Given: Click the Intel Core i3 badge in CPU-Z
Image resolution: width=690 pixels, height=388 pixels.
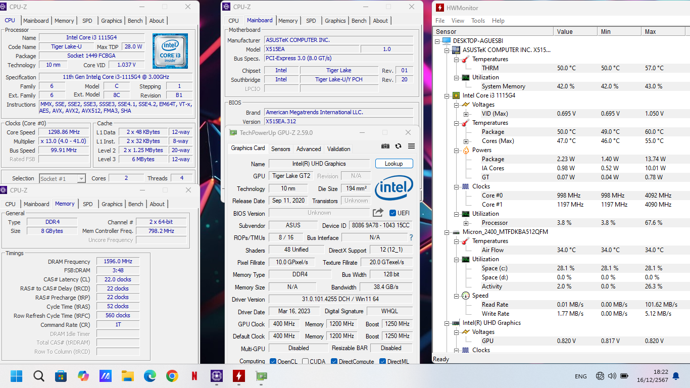Looking at the screenshot, I should pos(170,51).
